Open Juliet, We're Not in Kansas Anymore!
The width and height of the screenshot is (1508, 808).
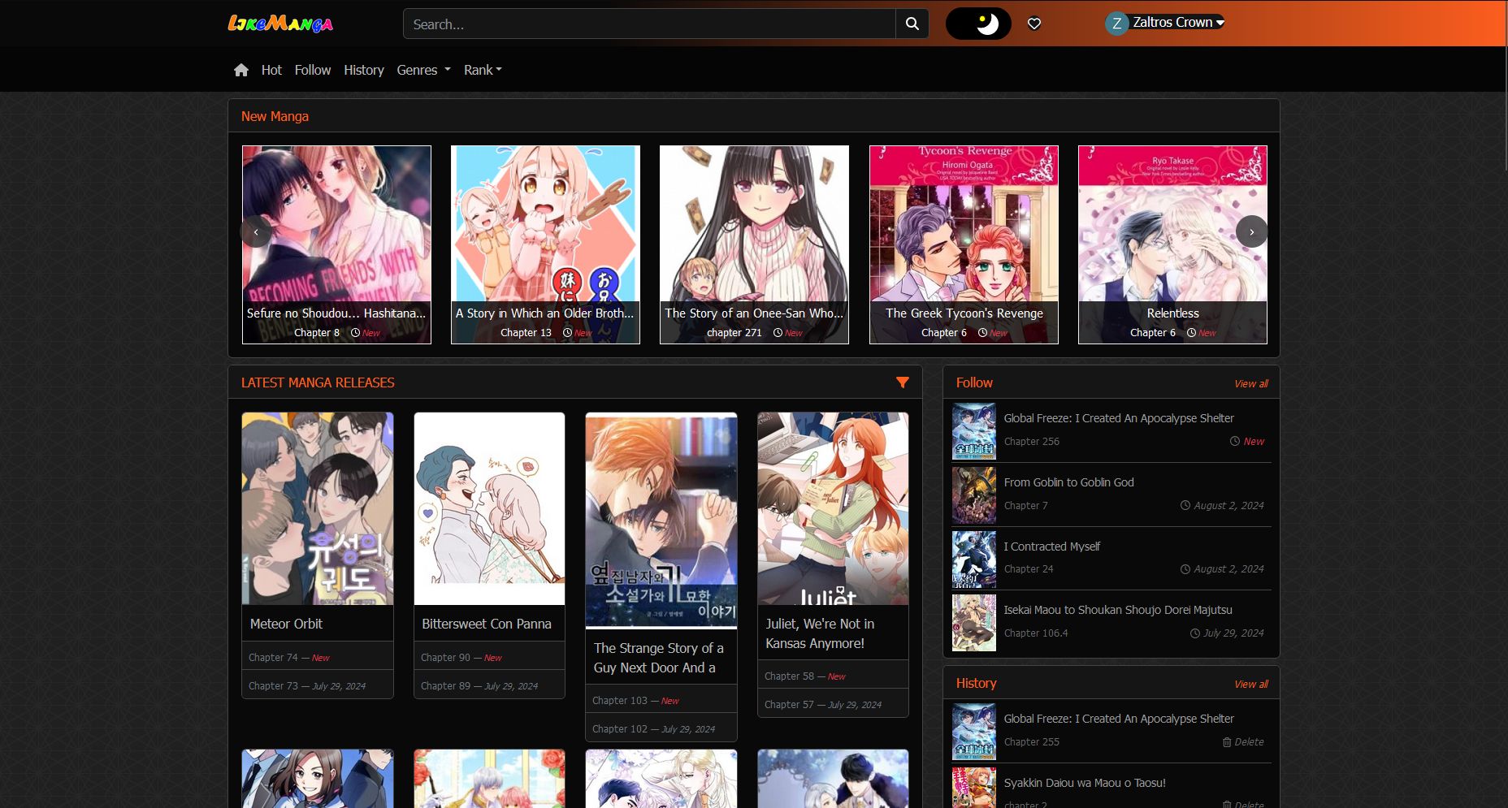(x=820, y=633)
